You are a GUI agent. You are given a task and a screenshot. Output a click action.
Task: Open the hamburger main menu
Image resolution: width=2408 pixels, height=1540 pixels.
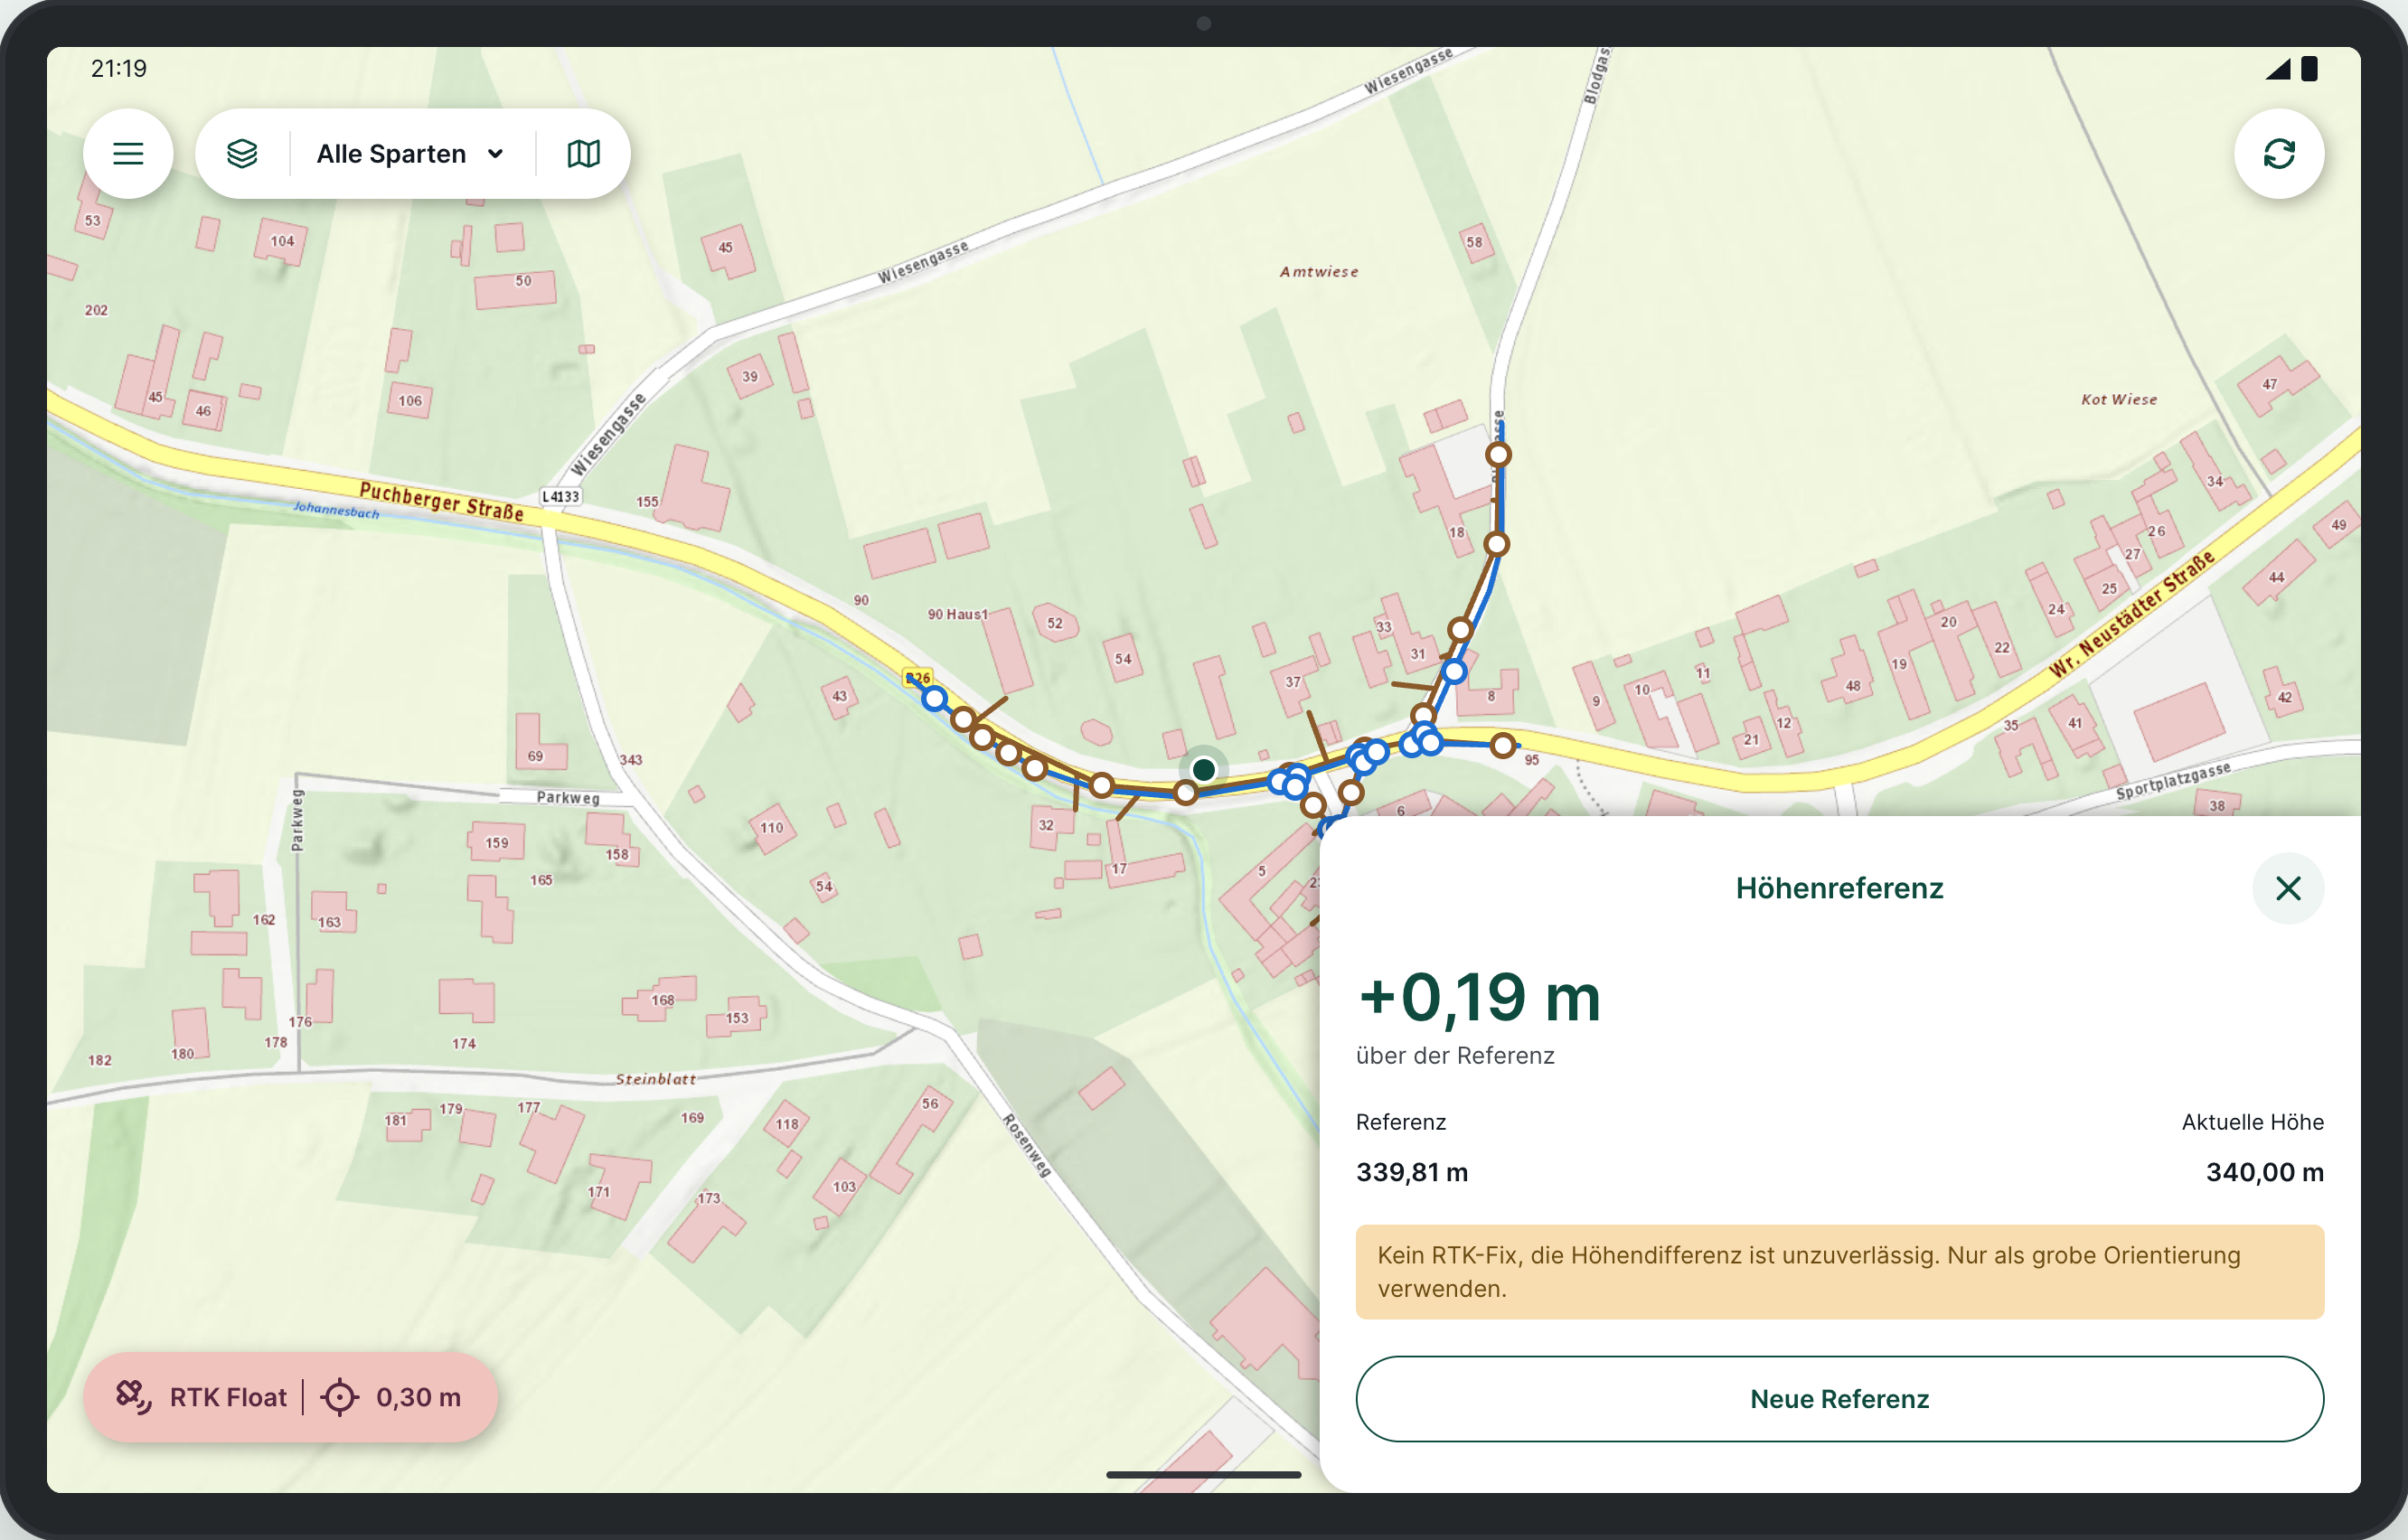coord(128,154)
